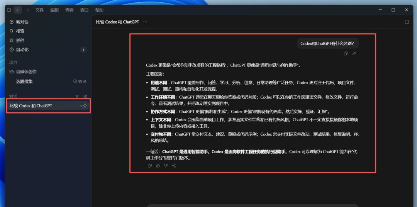
Task: Open the three-dot menu beside conversation title
Action: pos(145,22)
